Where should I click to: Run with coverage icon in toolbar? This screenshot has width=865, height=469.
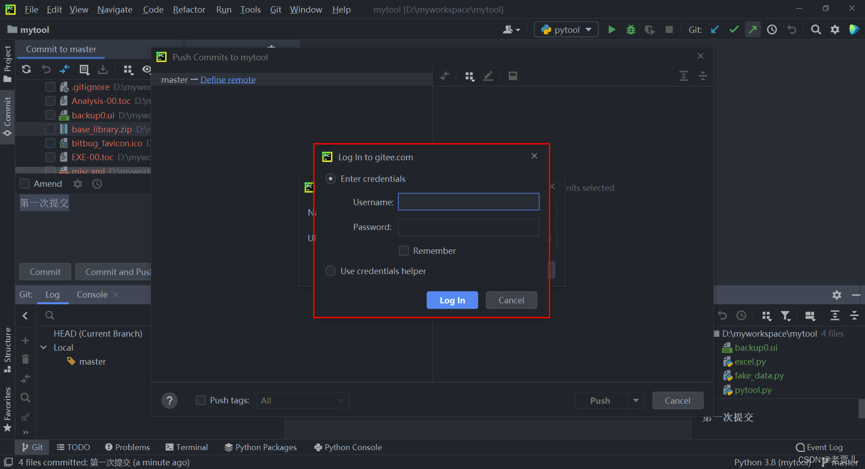(x=650, y=30)
